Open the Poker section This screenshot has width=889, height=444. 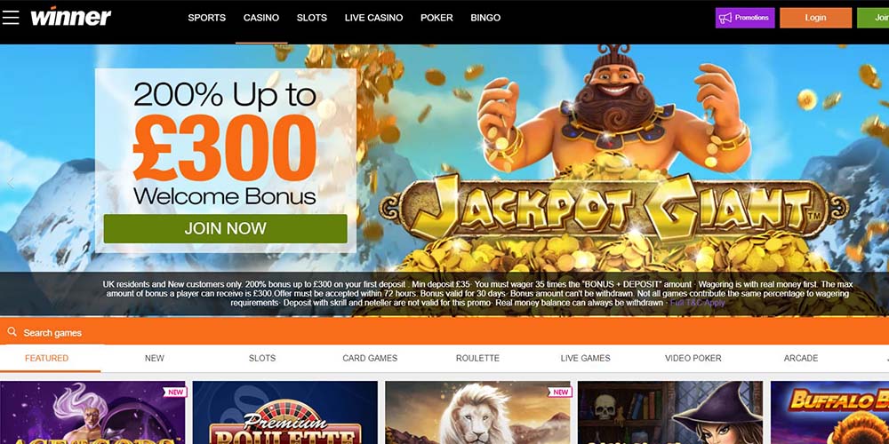436,18
